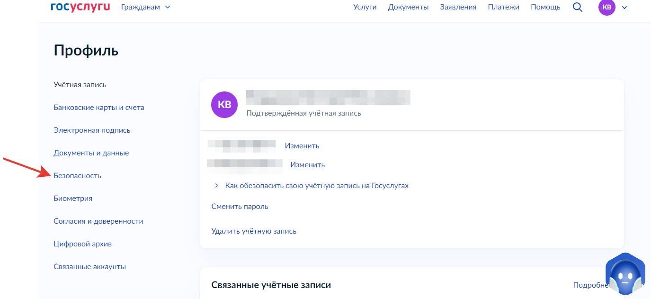This screenshot has width=651, height=299.
Task: Click Удалить учётную запись
Action: pos(254,231)
